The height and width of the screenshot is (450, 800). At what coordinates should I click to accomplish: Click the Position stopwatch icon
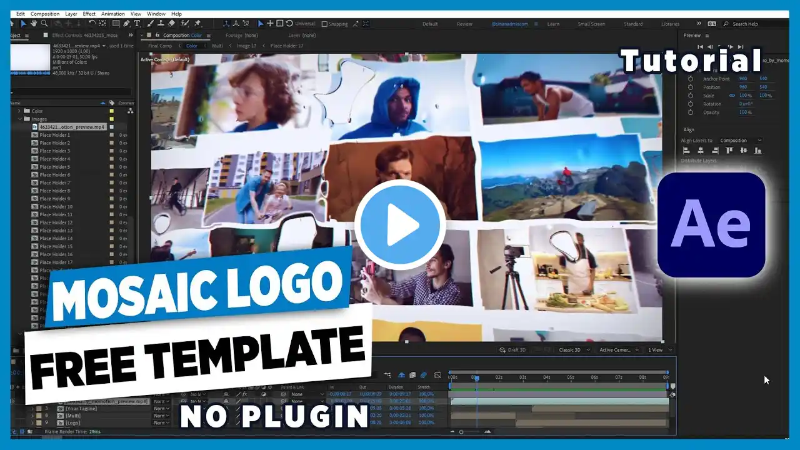pos(691,87)
